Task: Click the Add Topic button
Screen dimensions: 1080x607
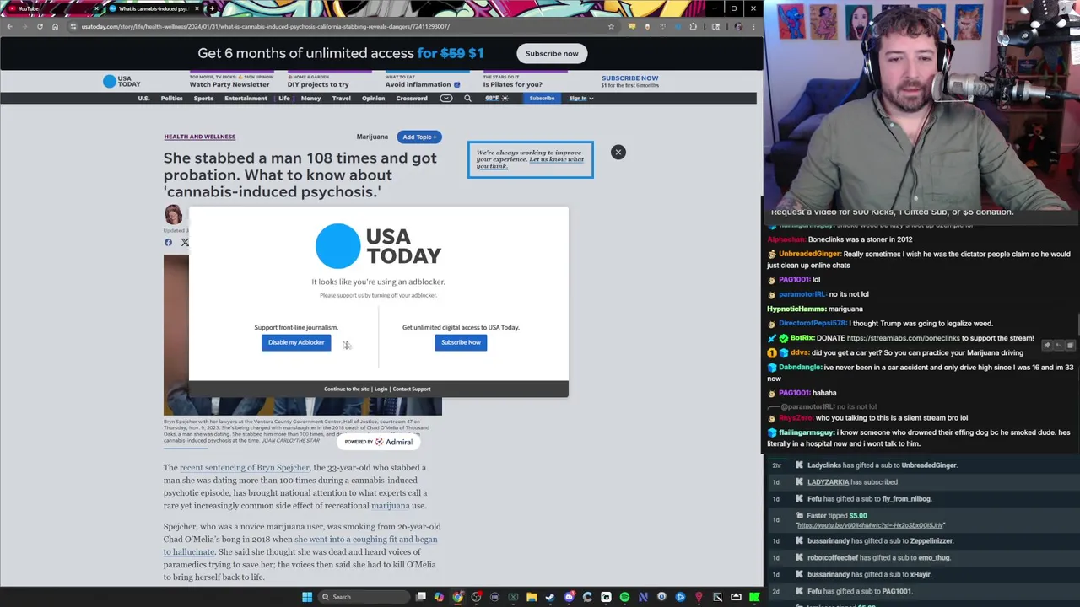Action: (x=419, y=137)
